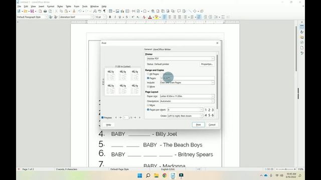Open the Format menu

coord(50,6)
